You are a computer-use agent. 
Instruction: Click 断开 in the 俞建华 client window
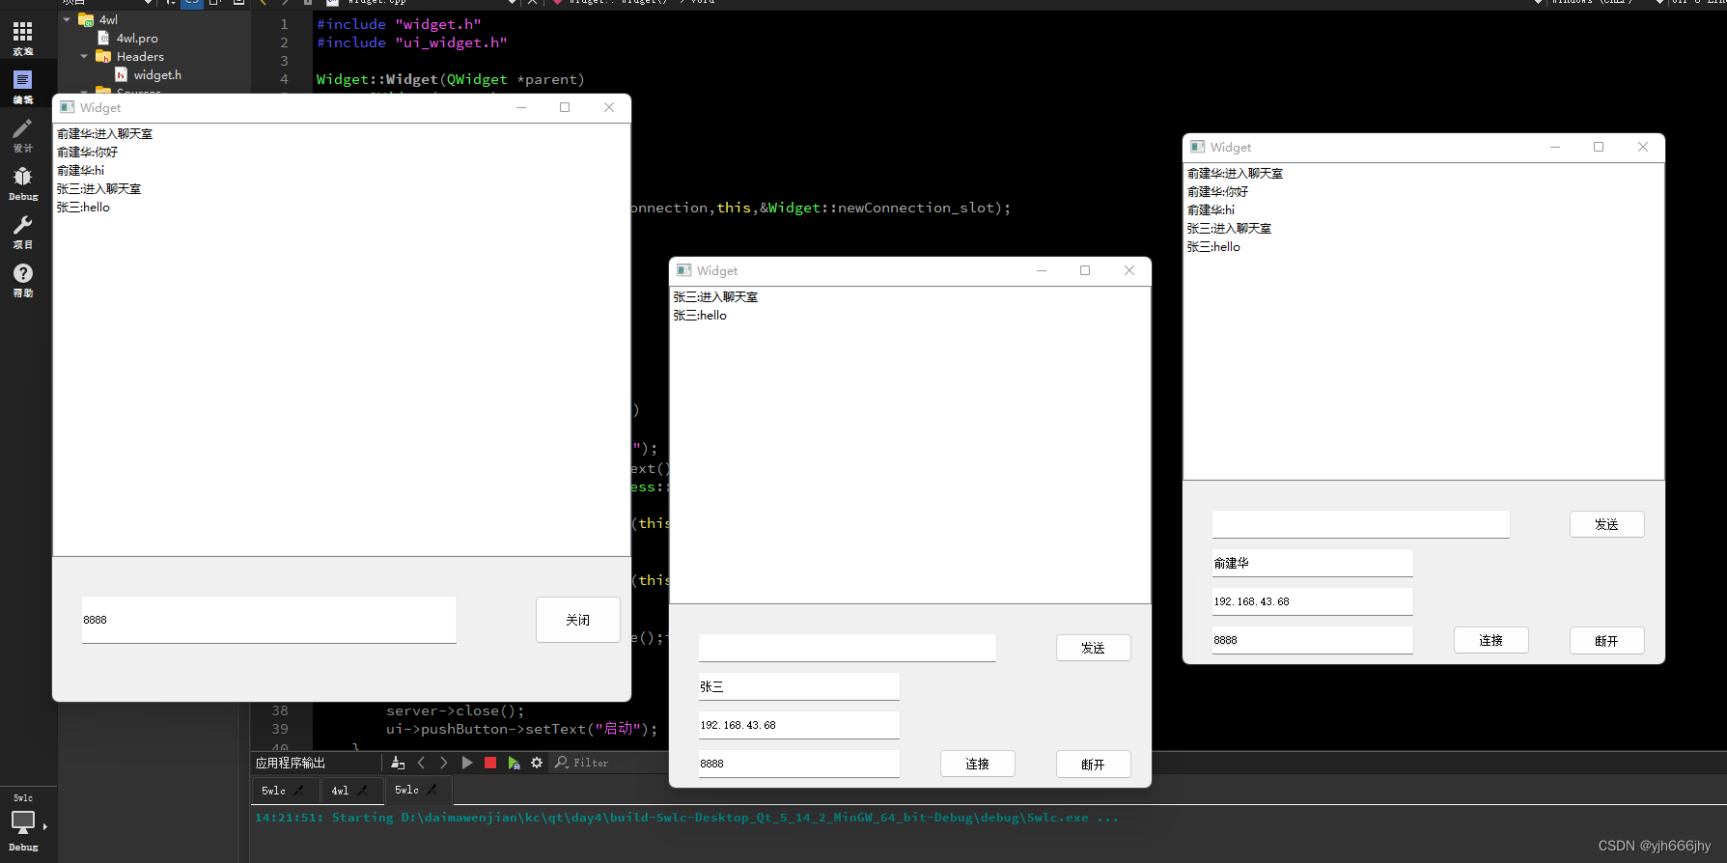(1606, 640)
